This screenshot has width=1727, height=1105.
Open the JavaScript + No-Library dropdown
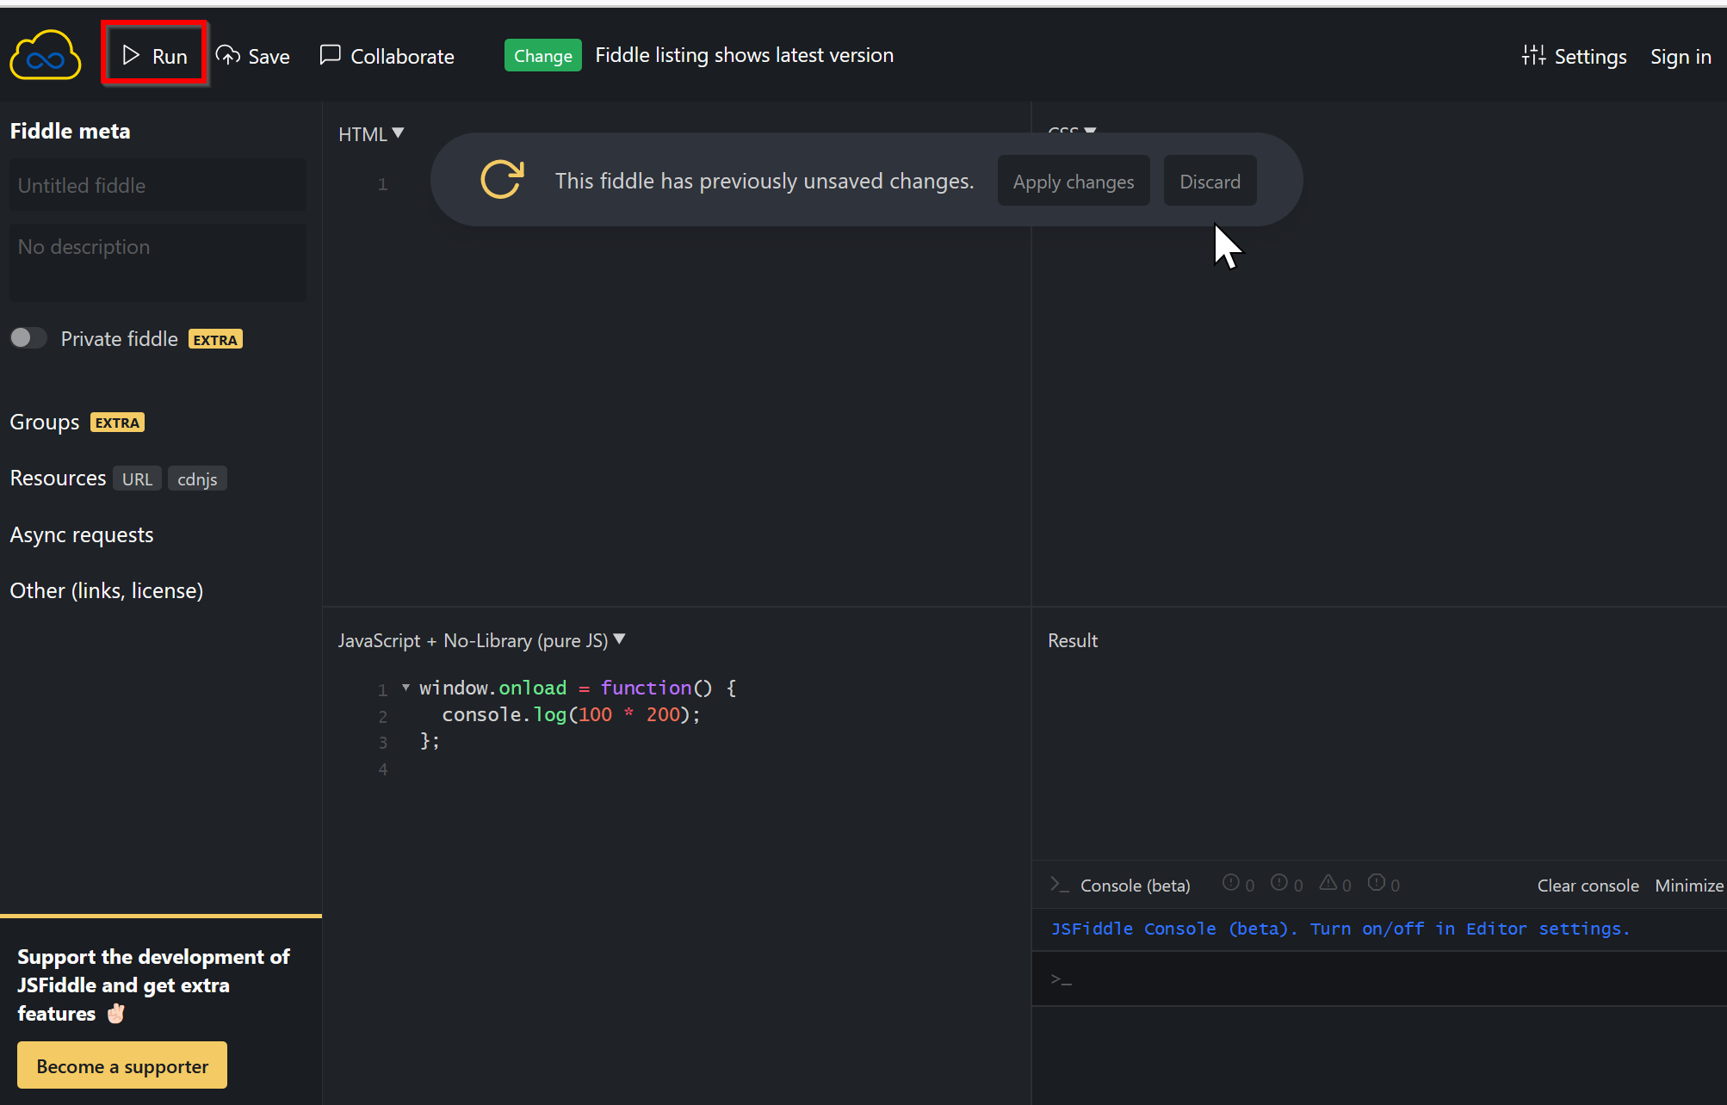[x=481, y=640]
